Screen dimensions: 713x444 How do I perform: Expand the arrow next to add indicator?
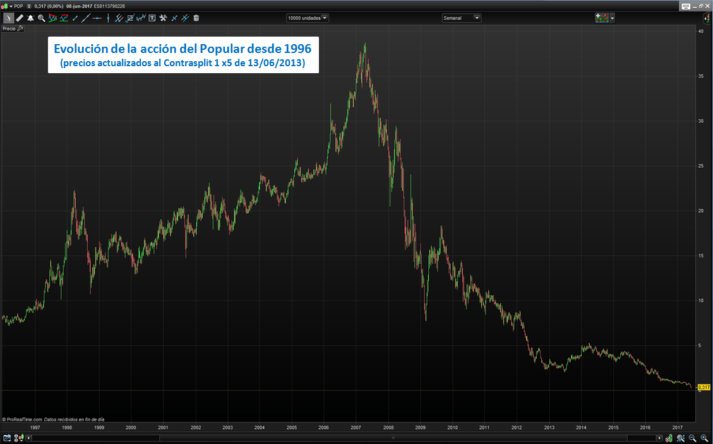point(612,18)
